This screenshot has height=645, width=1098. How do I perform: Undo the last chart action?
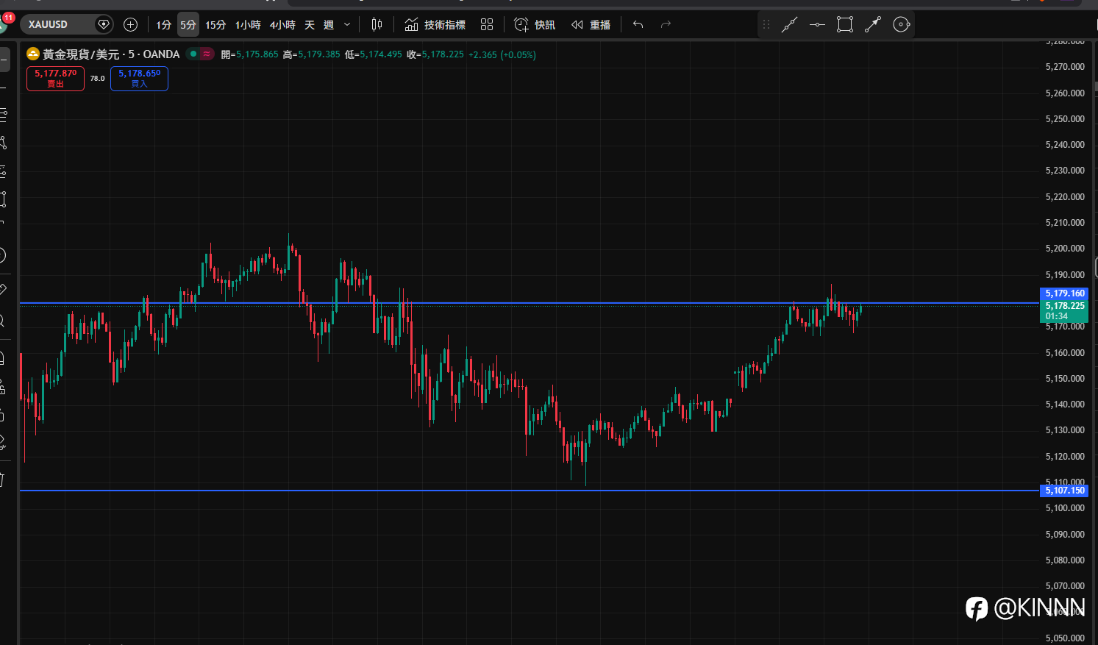tap(638, 25)
